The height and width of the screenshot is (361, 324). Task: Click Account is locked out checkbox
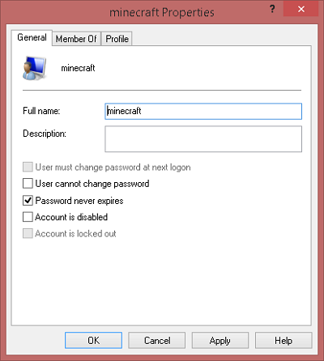28,233
